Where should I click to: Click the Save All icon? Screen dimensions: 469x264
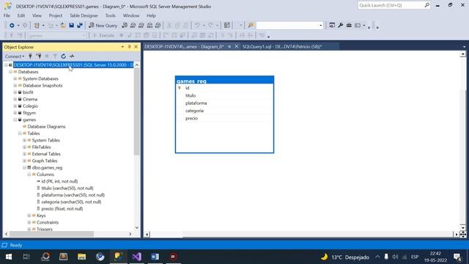[x=80, y=26]
